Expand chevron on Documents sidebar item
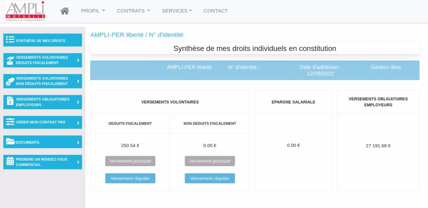428x208 pixels. (x=78, y=143)
